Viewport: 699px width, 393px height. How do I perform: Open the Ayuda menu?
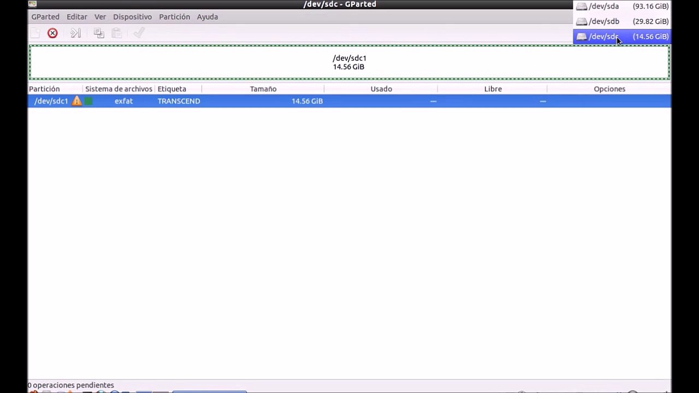[x=208, y=17]
